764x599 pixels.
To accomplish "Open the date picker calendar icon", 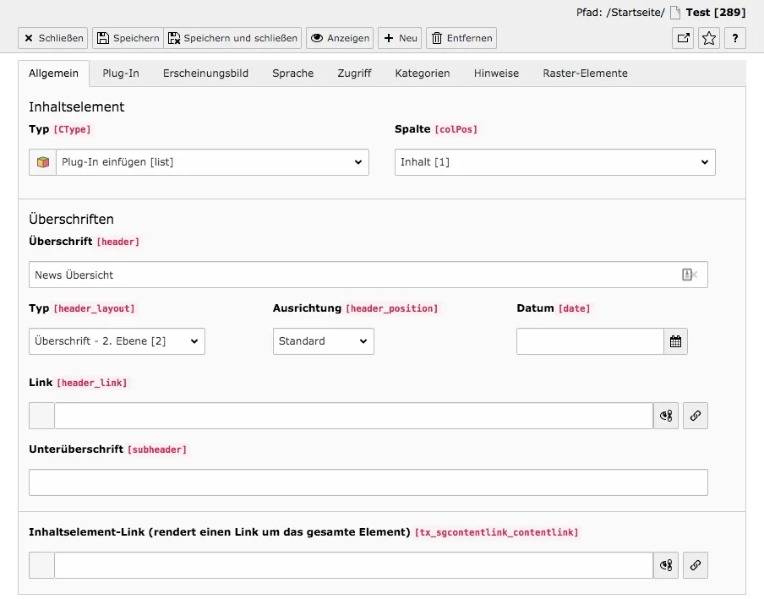I will click(675, 340).
